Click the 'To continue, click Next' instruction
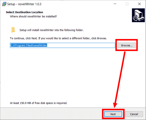The image size is (146, 120). point(58,38)
